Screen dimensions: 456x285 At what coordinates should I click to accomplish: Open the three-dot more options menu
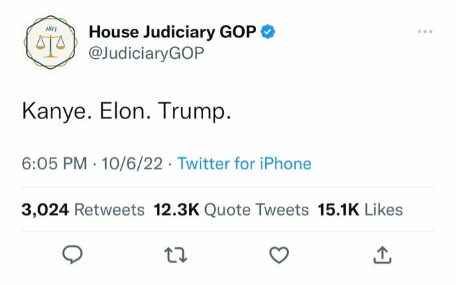(x=425, y=31)
